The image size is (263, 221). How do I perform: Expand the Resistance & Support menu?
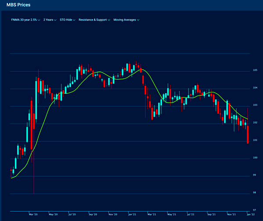pyautogui.click(x=94, y=20)
